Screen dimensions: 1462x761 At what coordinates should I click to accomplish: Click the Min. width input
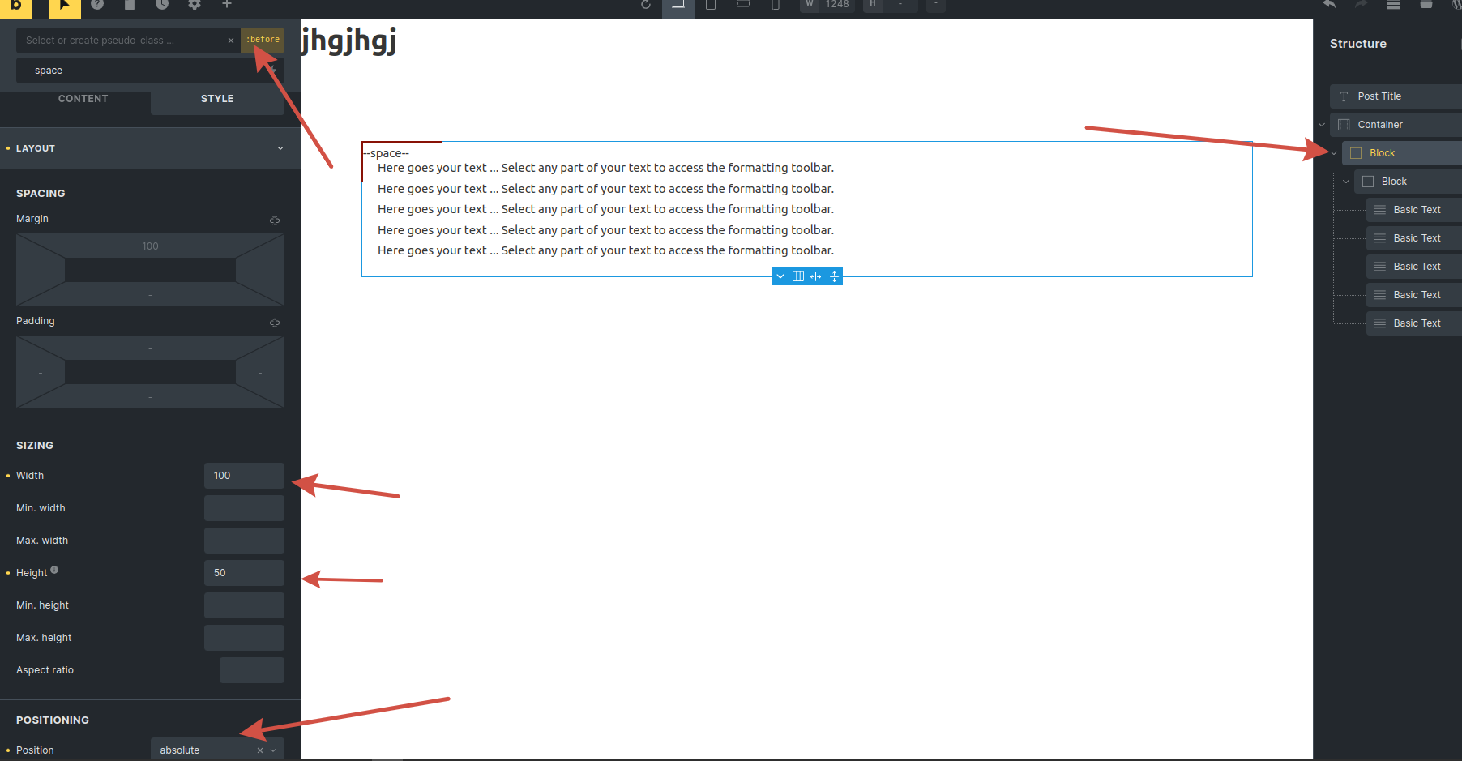point(244,508)
